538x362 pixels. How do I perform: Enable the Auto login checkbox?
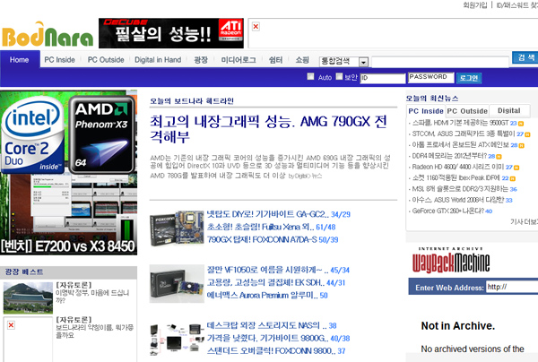(x=310, y=76)
